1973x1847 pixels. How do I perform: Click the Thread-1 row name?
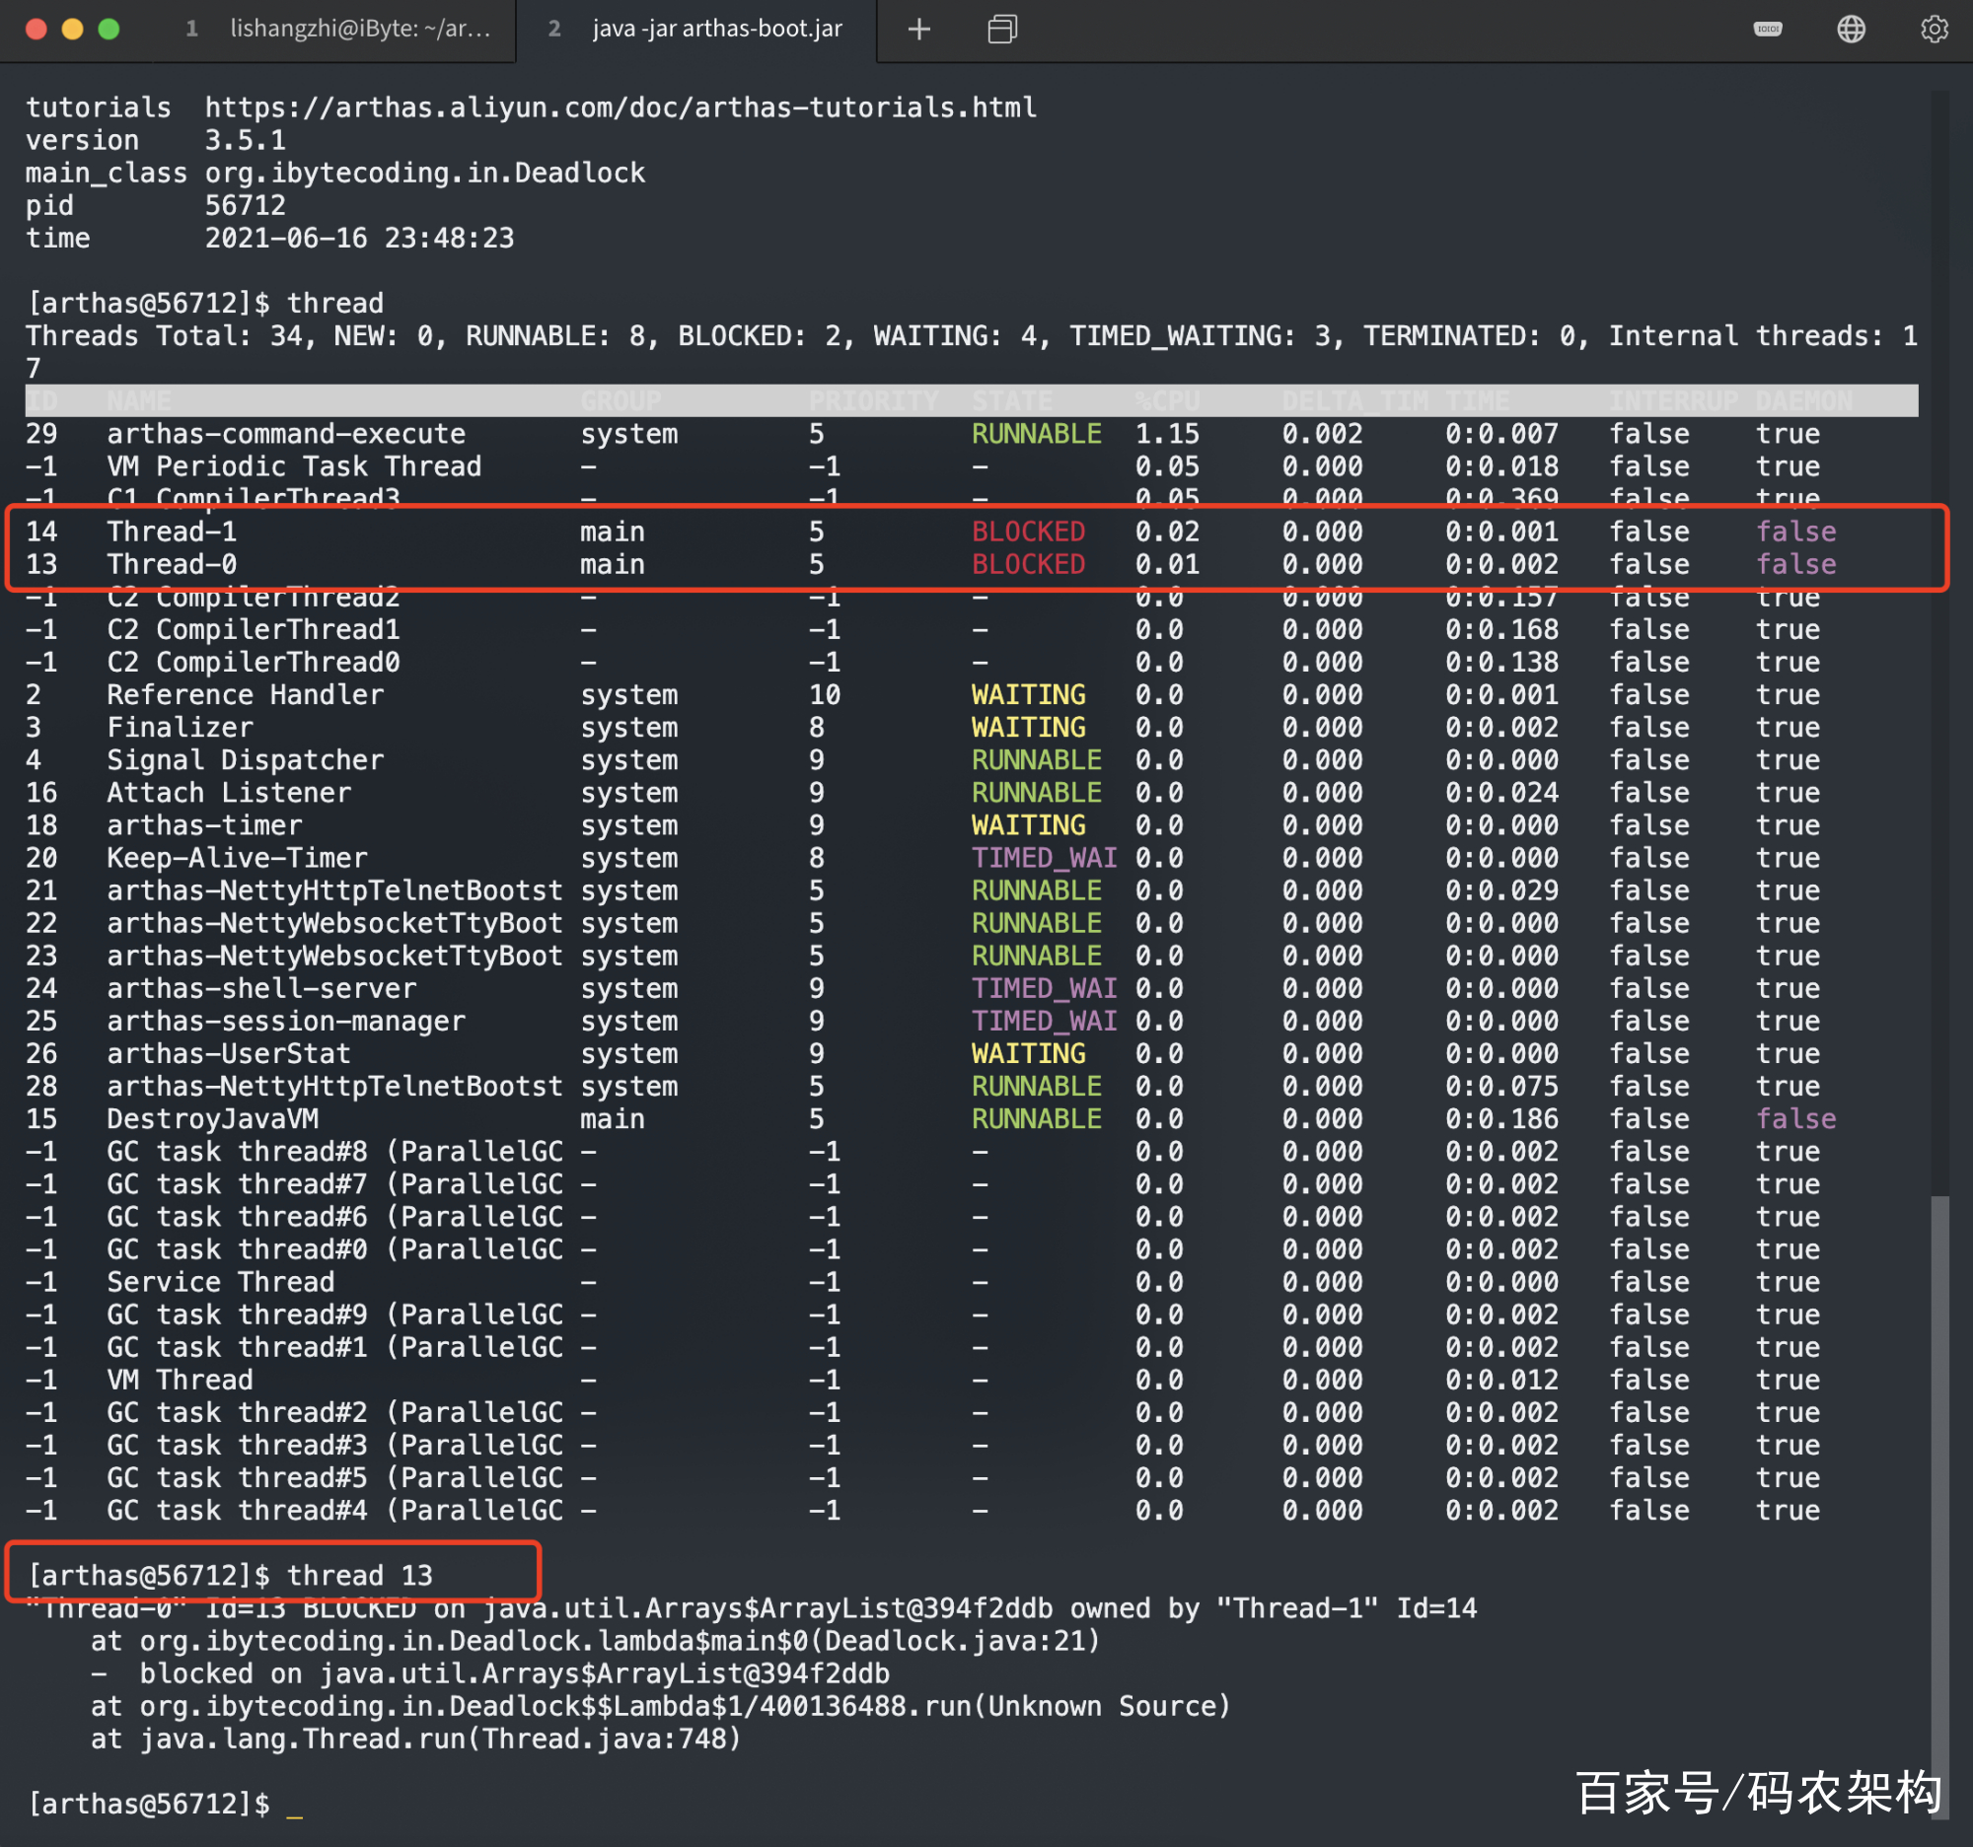point(172,532)
